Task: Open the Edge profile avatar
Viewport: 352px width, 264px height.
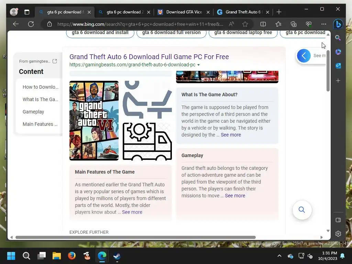Action: coord(14,12)
